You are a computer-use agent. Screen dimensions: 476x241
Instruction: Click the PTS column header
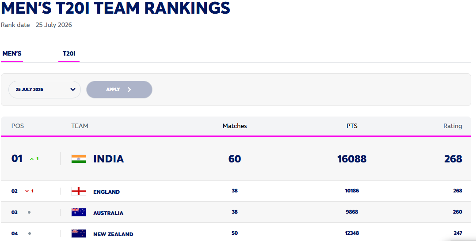tap(352, 126)
